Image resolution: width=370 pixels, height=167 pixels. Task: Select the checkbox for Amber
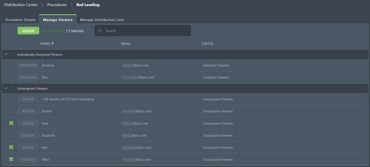click(x=11, y=111)
